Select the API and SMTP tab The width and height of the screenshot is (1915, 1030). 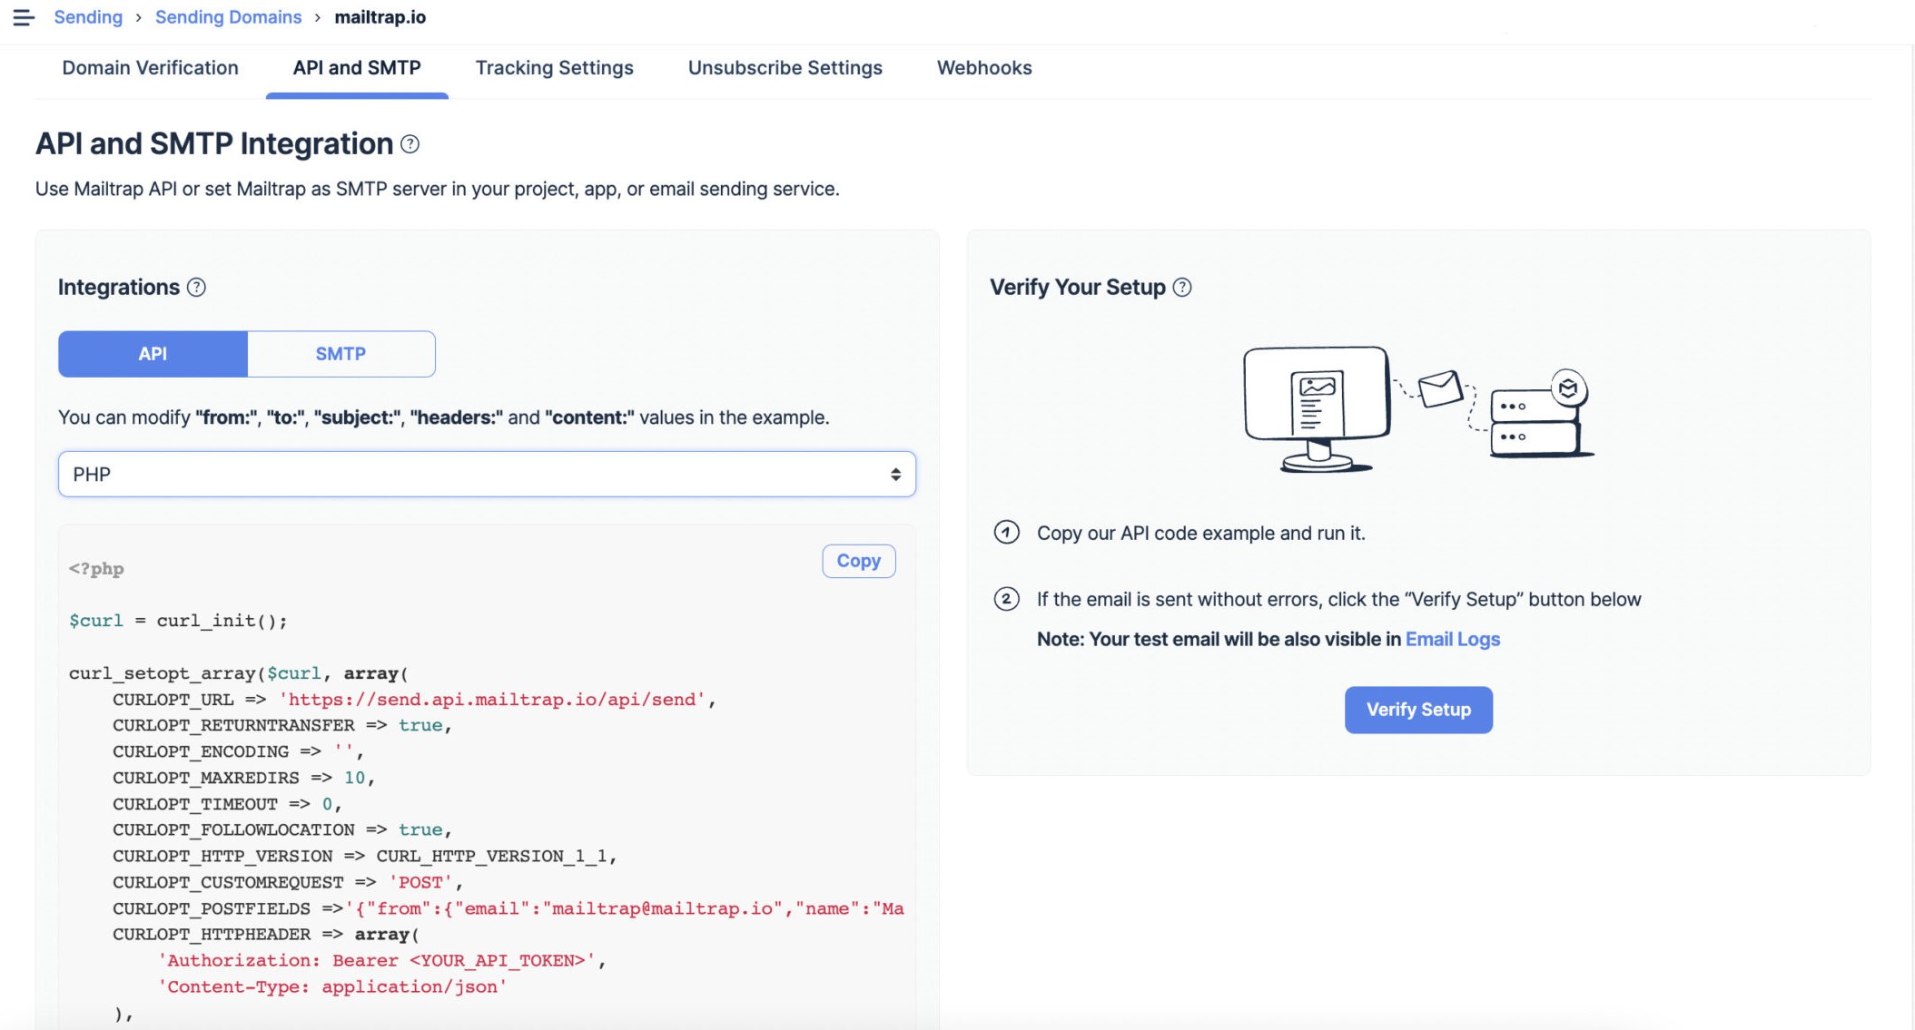(357, 68)
